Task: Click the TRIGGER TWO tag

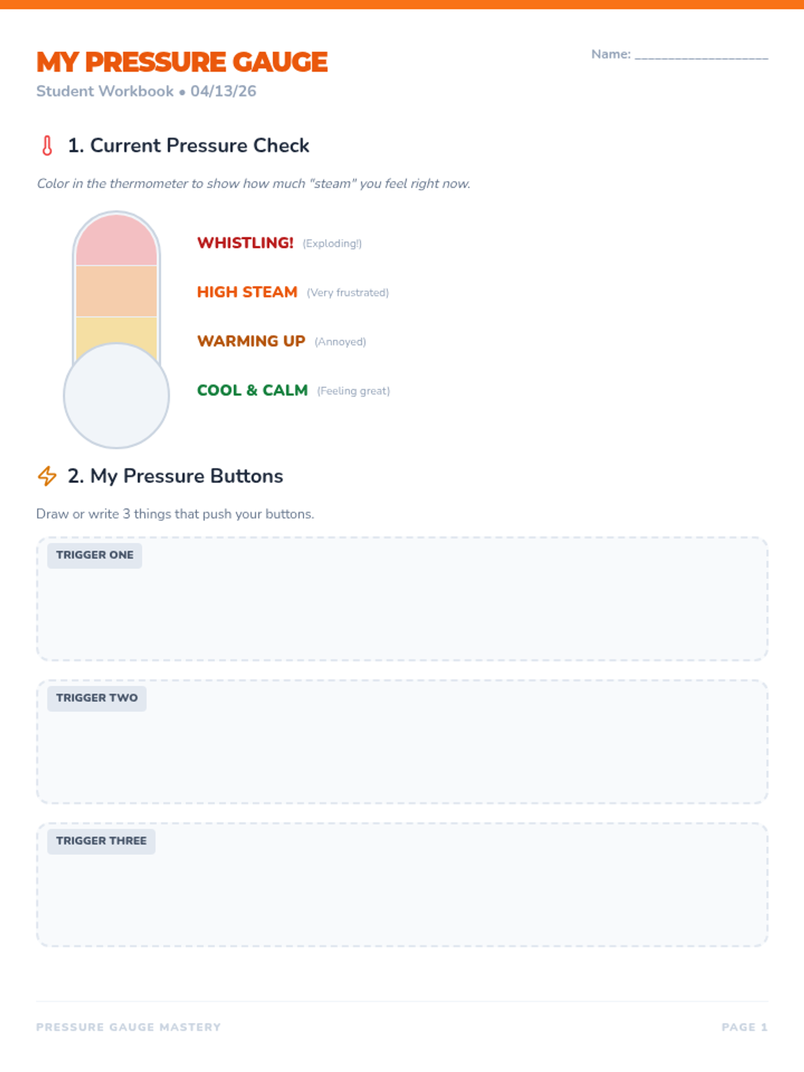Action: click(x=96, y=698)
